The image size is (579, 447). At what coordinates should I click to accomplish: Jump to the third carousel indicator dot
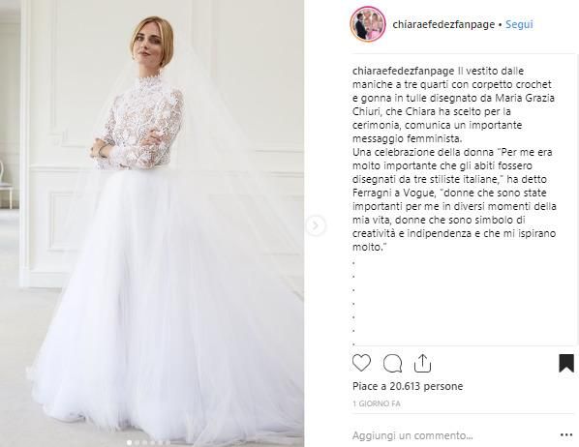pos(144,442)
